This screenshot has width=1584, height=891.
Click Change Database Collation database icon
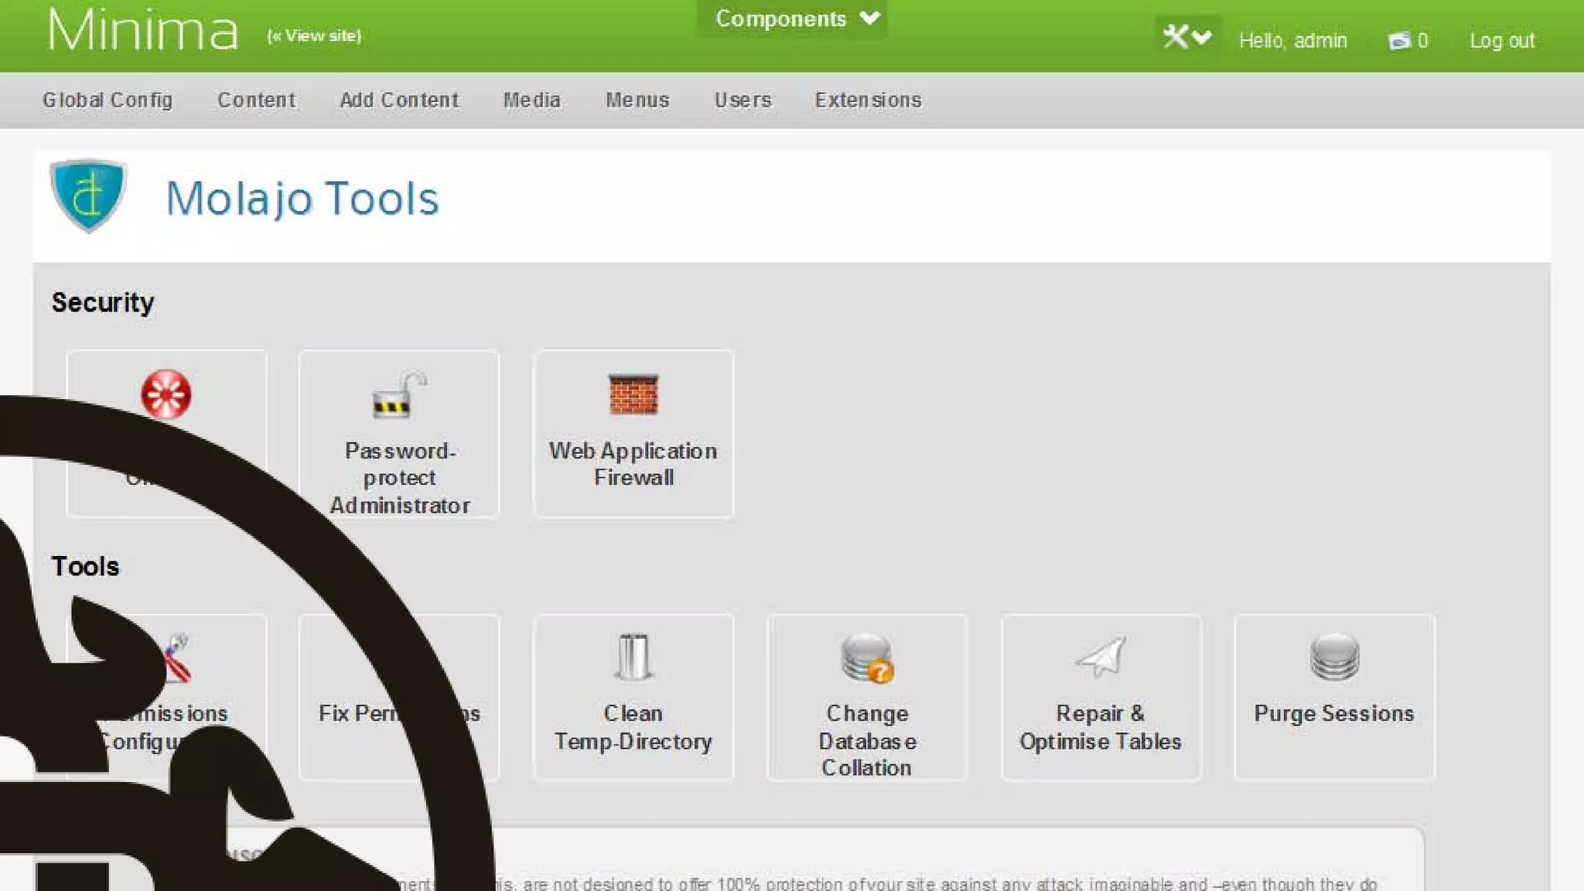pos(866,658)
